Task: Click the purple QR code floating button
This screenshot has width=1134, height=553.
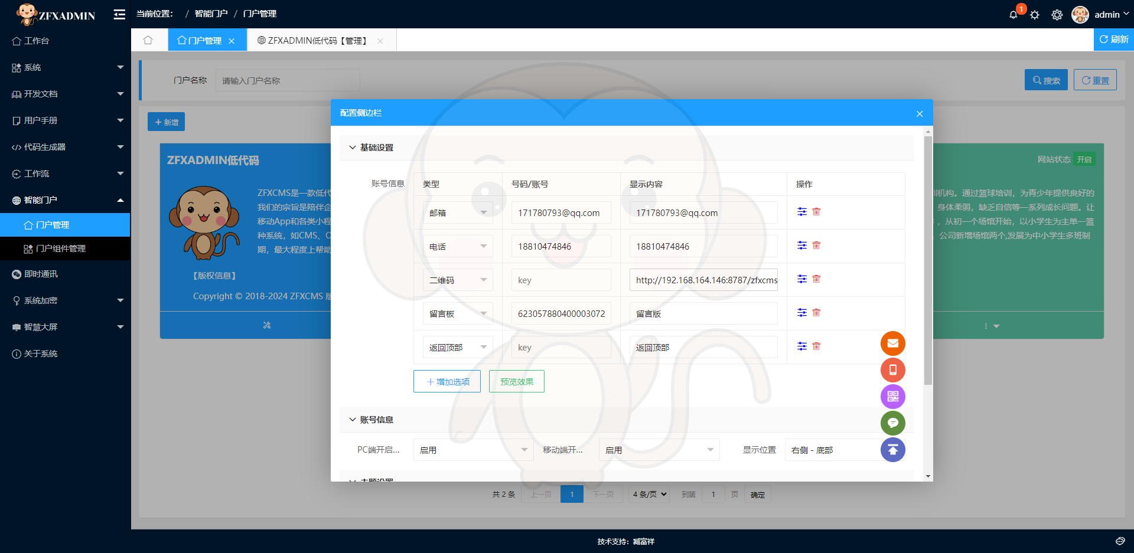Action: 893,397
